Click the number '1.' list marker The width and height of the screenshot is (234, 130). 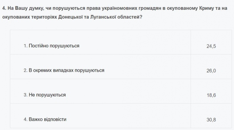(25, 46)
